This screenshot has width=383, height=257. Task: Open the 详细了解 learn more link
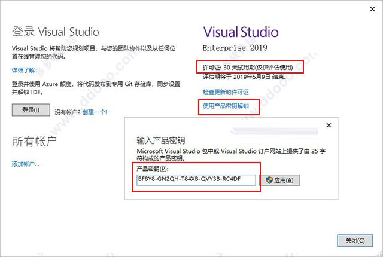23,70
